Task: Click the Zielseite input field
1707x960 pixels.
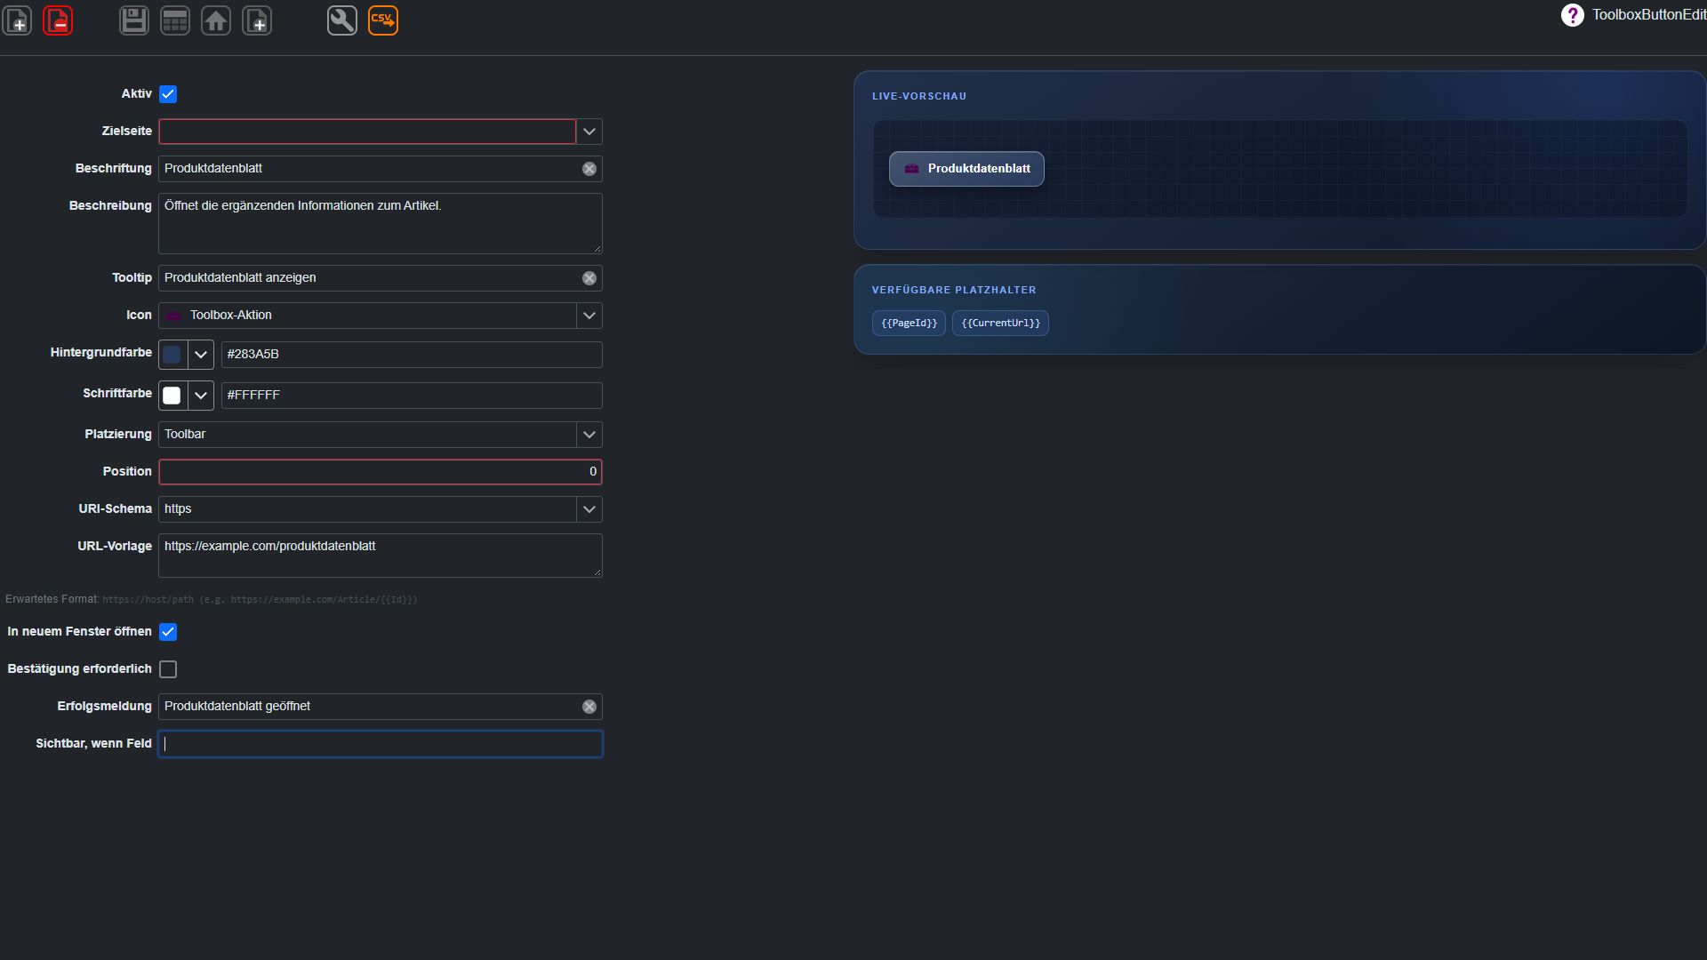Action: pyautogui.click(x=367, y=132)
